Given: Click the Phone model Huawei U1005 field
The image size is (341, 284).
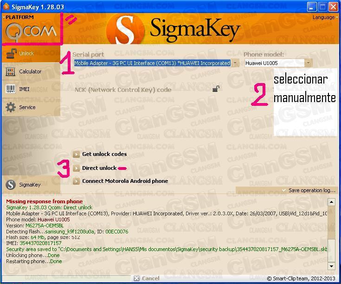Looking at the screenshot, I should (274, 63).
